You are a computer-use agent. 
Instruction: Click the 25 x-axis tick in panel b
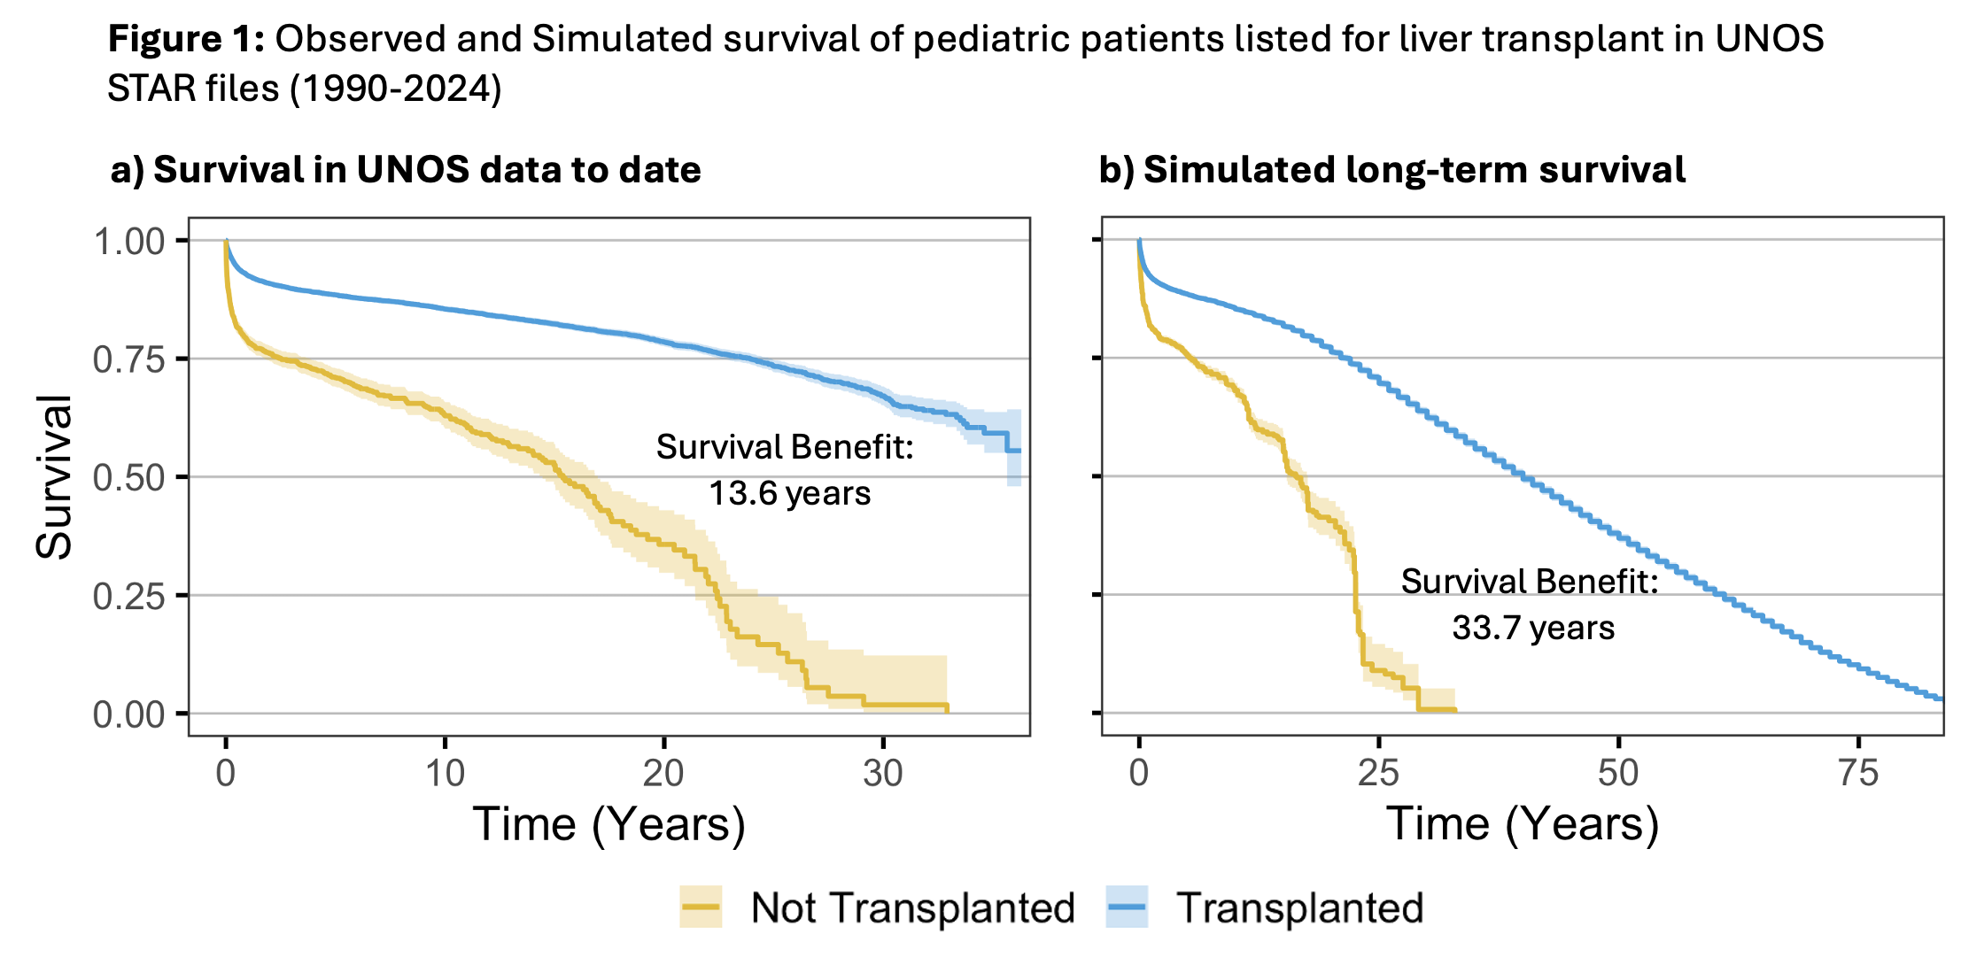(1378, 774)
